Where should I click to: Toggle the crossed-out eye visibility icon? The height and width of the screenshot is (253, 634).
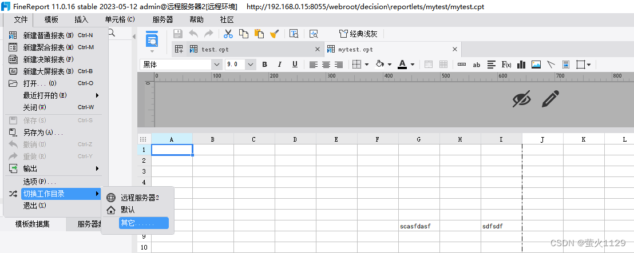tap(522, 99)
